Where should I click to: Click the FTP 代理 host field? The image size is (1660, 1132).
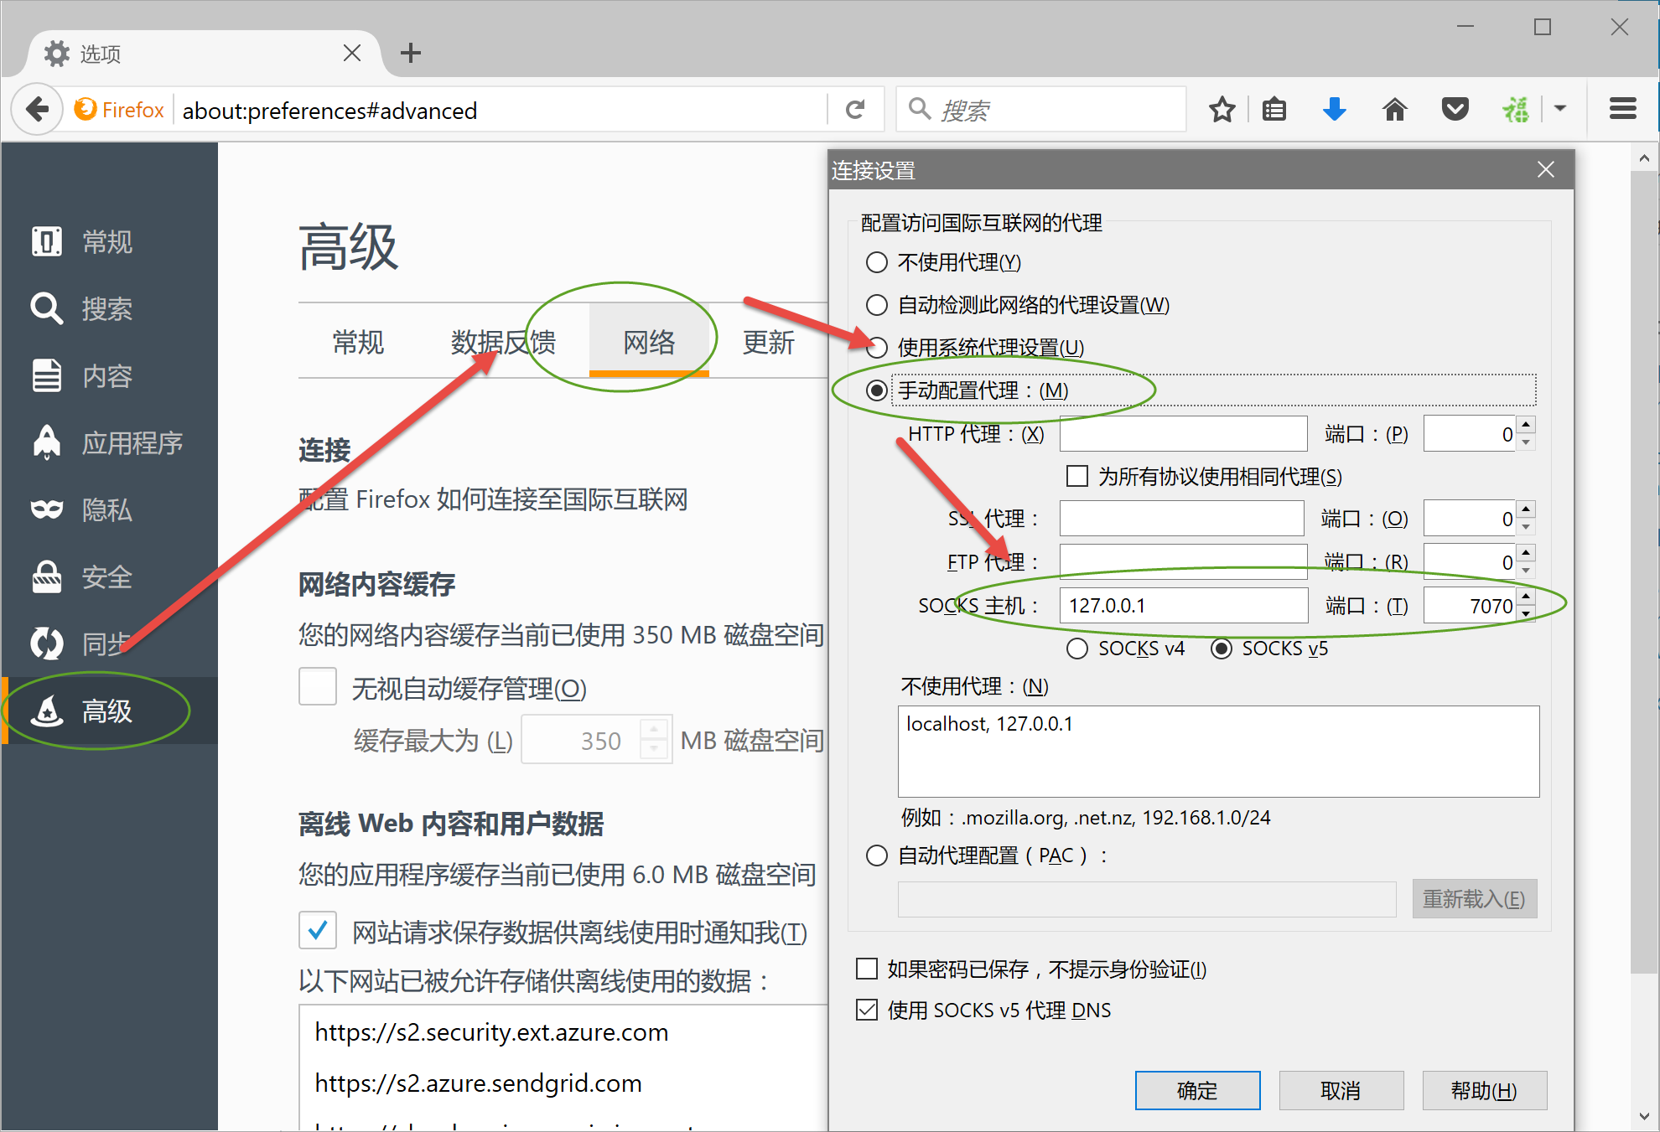(x=1183, y=561)
